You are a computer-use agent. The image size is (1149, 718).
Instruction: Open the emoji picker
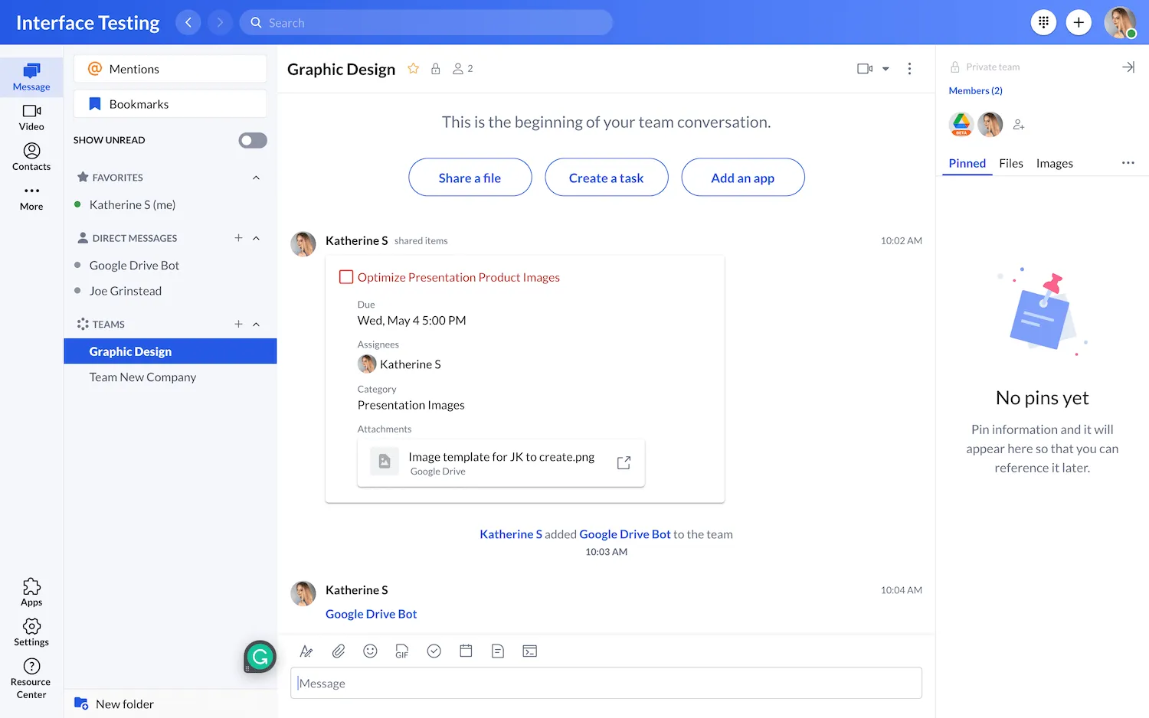click(x=370, y=651)
